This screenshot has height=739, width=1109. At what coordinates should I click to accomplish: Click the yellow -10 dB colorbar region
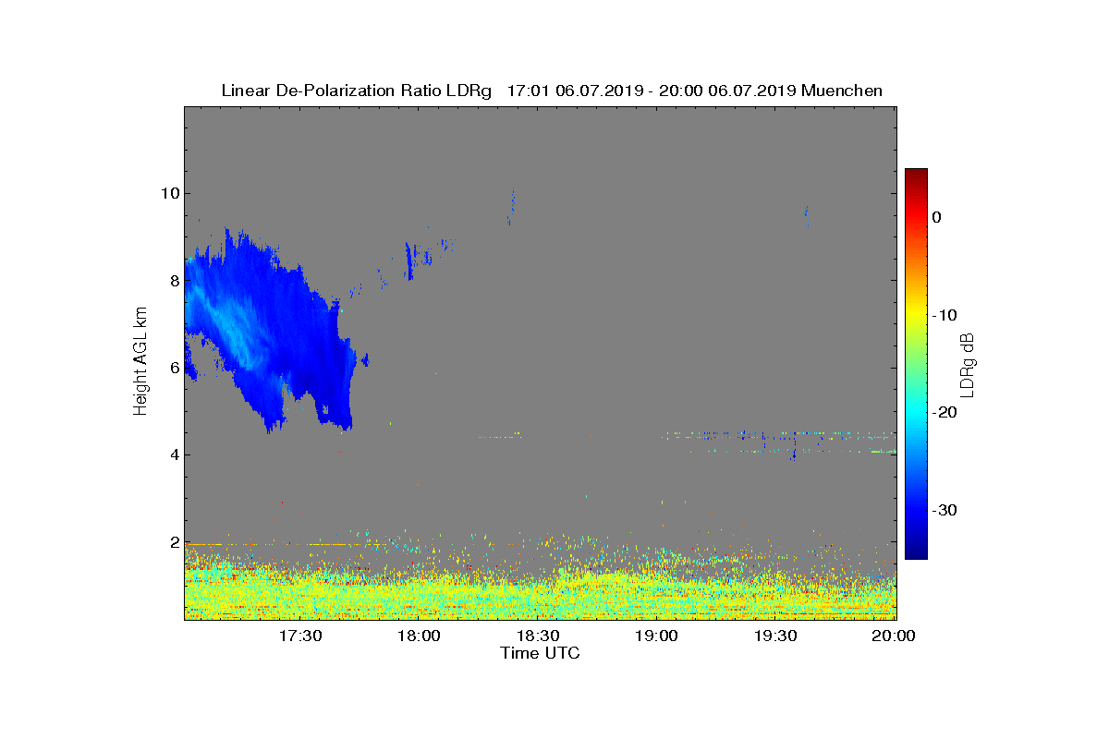click(916, 315)
